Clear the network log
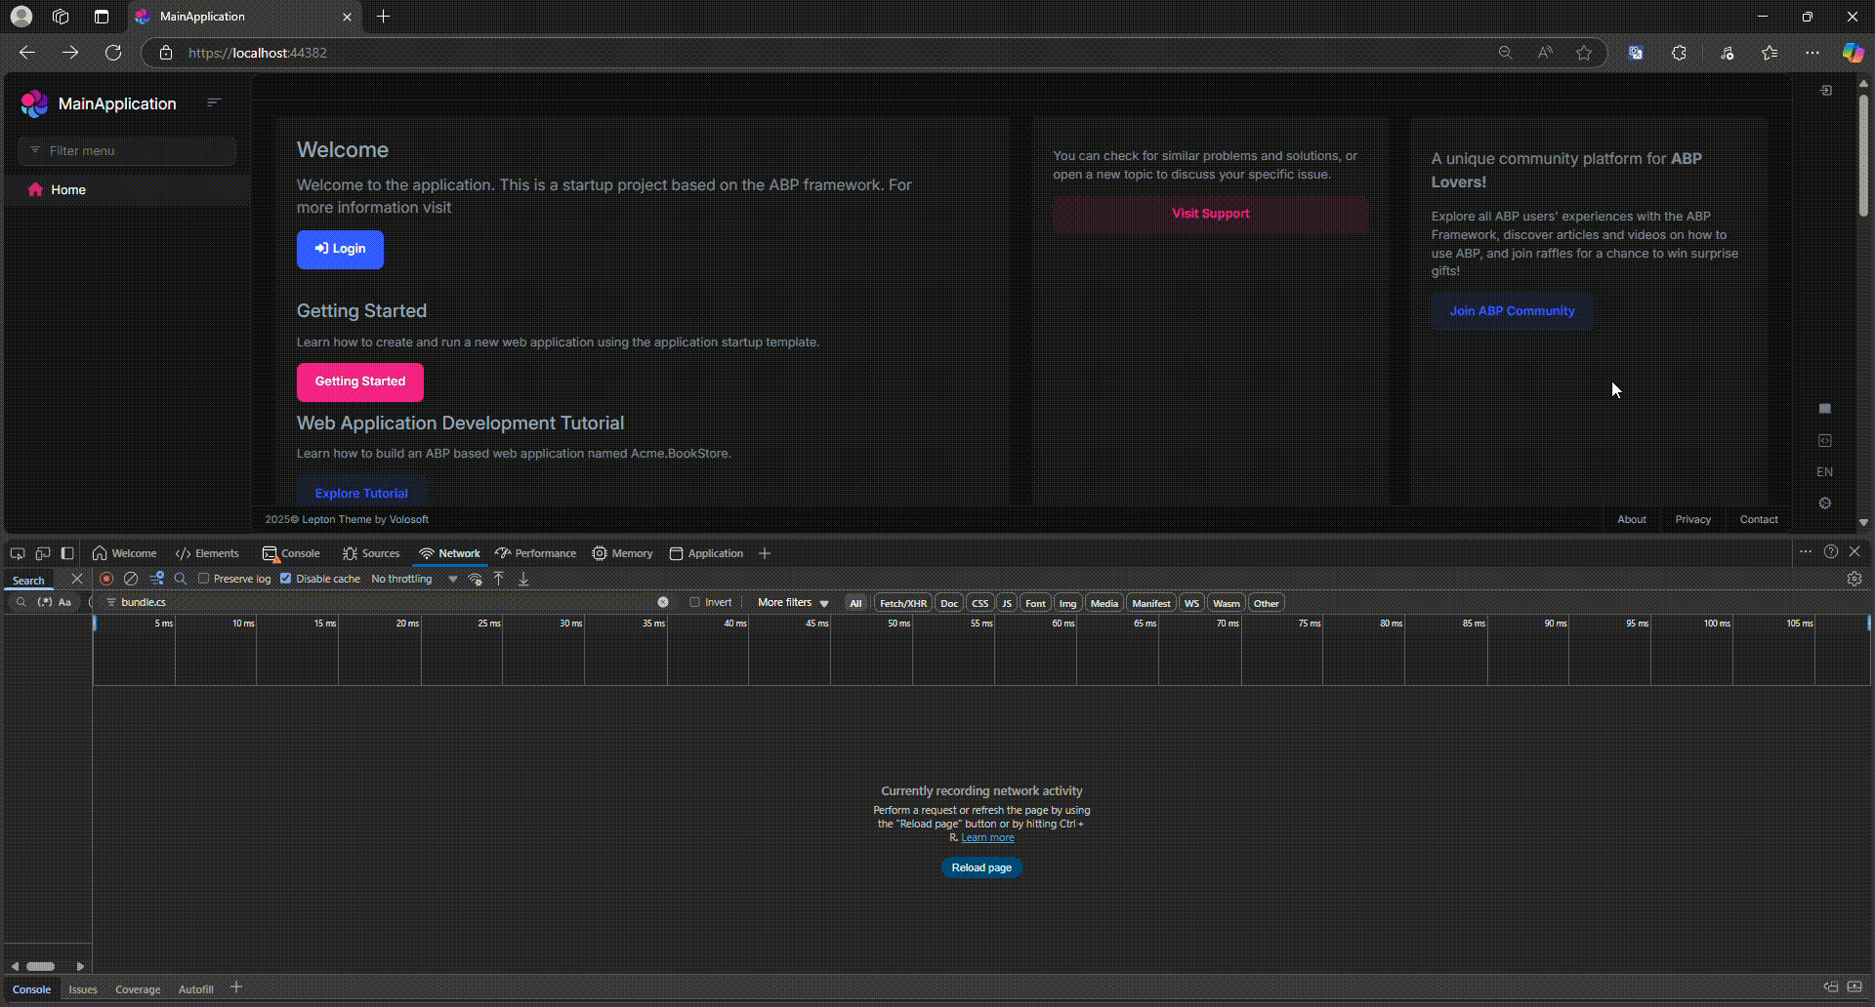This screenshot has width=1875, height=1007. 131,579
